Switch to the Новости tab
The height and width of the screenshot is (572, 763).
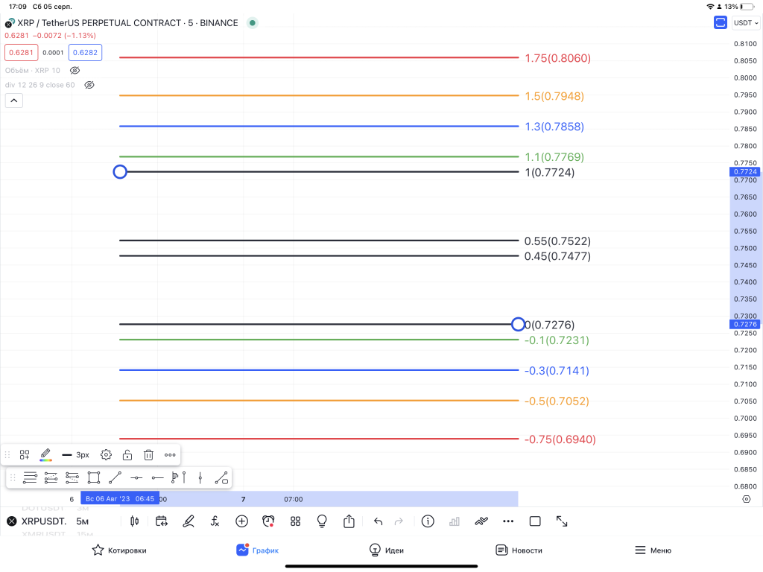pyautogui.click(x=519, y=550)
